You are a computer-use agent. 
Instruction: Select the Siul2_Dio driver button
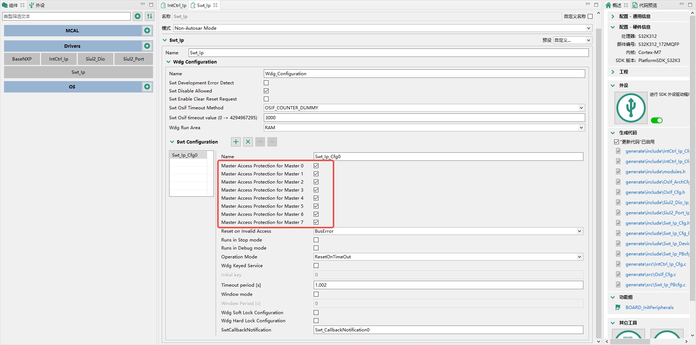coord(95,59)
